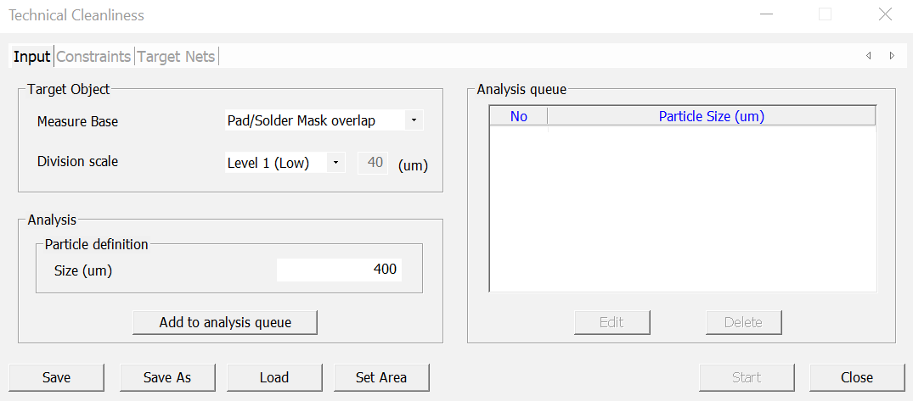Switch to the Target Nets tab
The width and height of the screenshot is (913, 401).
point(177,57)
